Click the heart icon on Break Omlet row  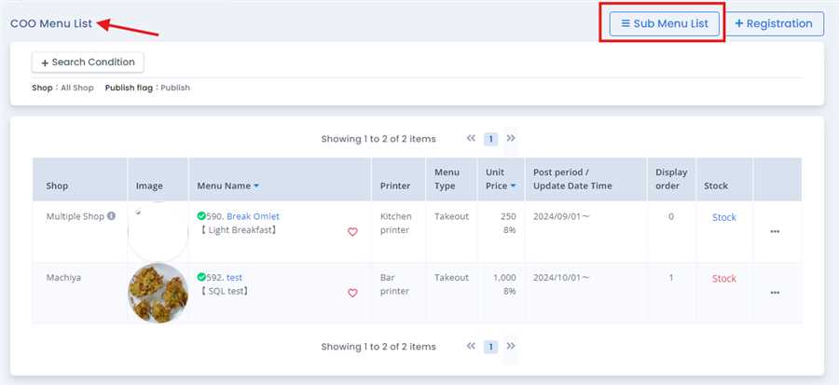(x=352, y=232)
